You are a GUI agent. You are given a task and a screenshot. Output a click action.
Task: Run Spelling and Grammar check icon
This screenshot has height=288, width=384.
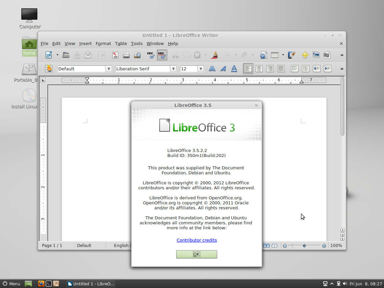pyautogui.click(x=151, y=55)
